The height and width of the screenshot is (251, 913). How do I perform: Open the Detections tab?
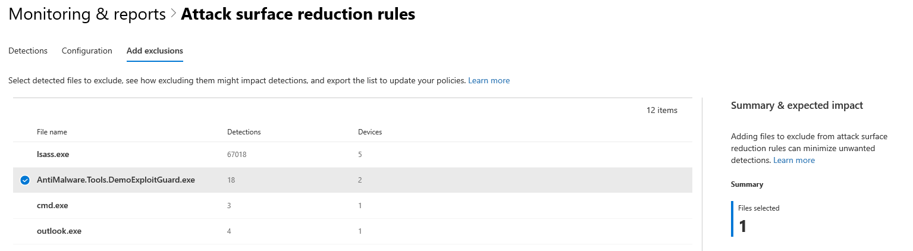point(28,51)
